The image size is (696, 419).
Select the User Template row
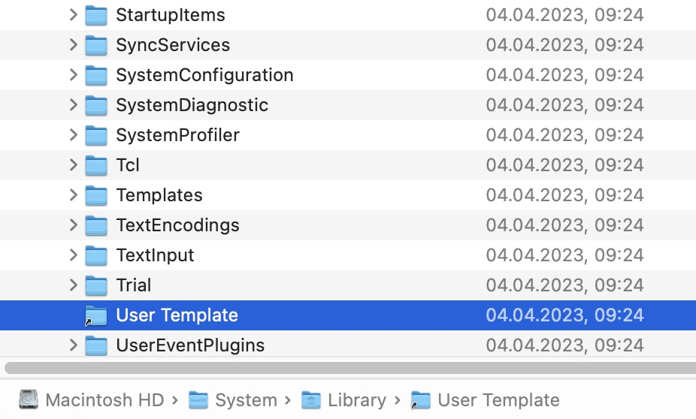click(x=348, y=315)
